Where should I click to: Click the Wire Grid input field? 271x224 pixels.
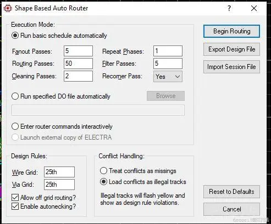pos(59,172)
